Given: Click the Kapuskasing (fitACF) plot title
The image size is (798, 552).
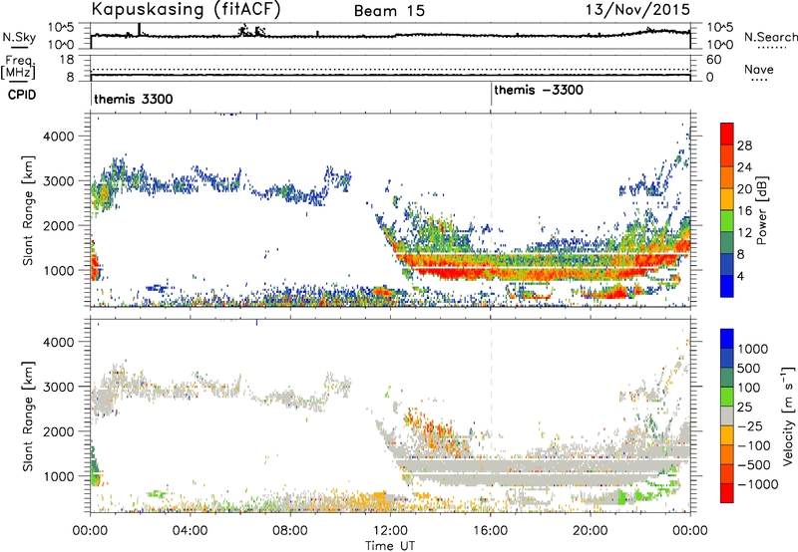Looking at the screenshot, I should click(x=186, y=9).
